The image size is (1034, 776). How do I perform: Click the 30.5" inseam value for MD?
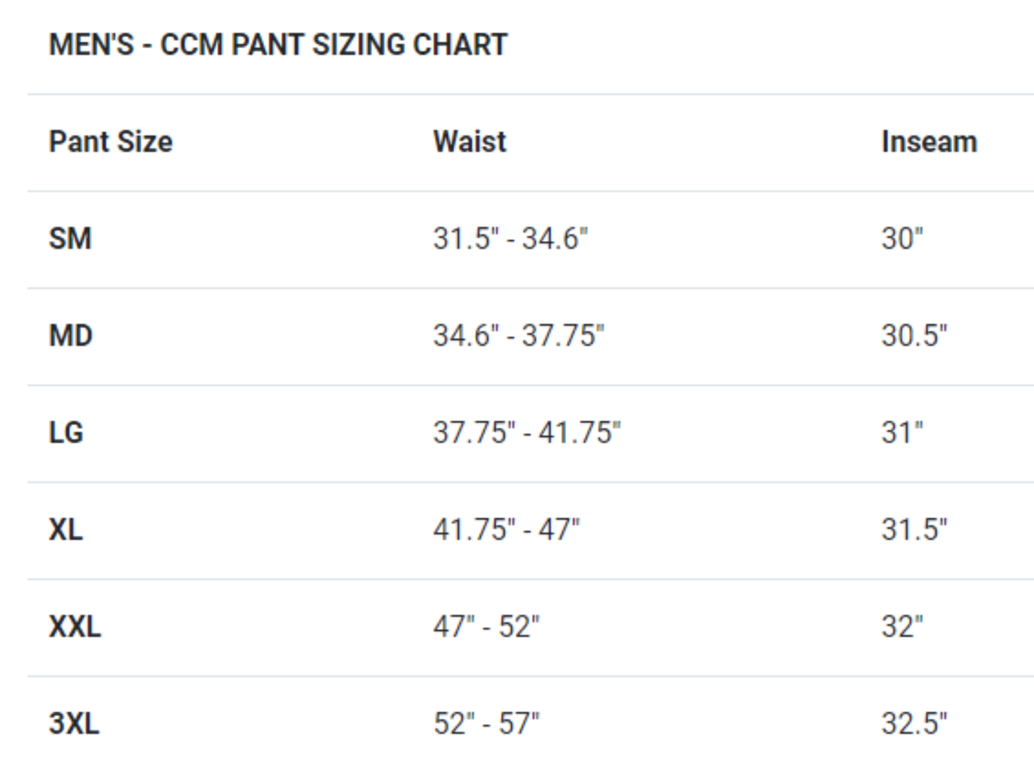coord(915,336)
